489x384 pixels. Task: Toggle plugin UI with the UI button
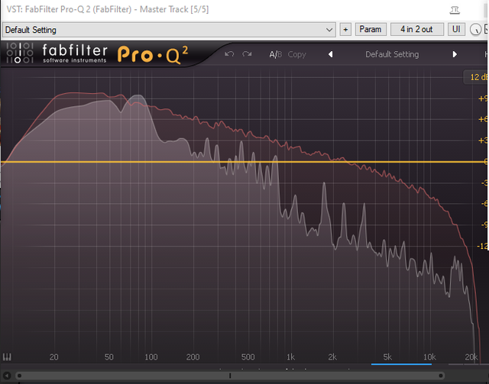click(x=456, y=30)
